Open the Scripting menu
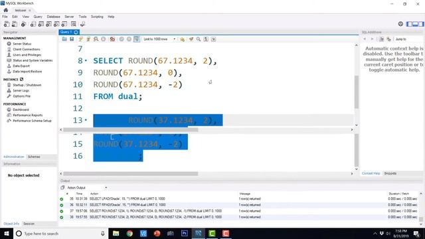 point(97,17)
